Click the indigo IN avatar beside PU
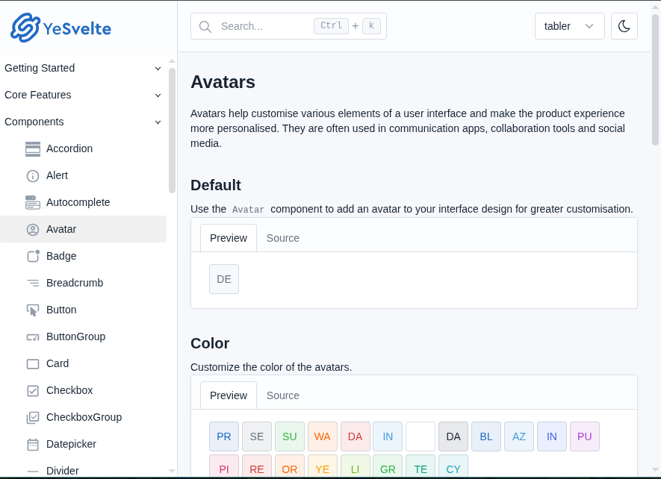Viewport: 661px width, 479px height. (552, 436)
